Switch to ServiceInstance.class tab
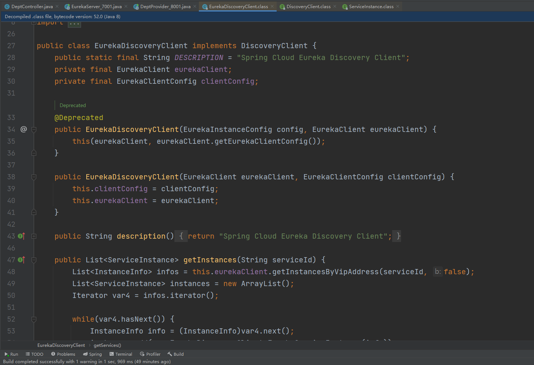534x365 pixels. click(371, 6)
